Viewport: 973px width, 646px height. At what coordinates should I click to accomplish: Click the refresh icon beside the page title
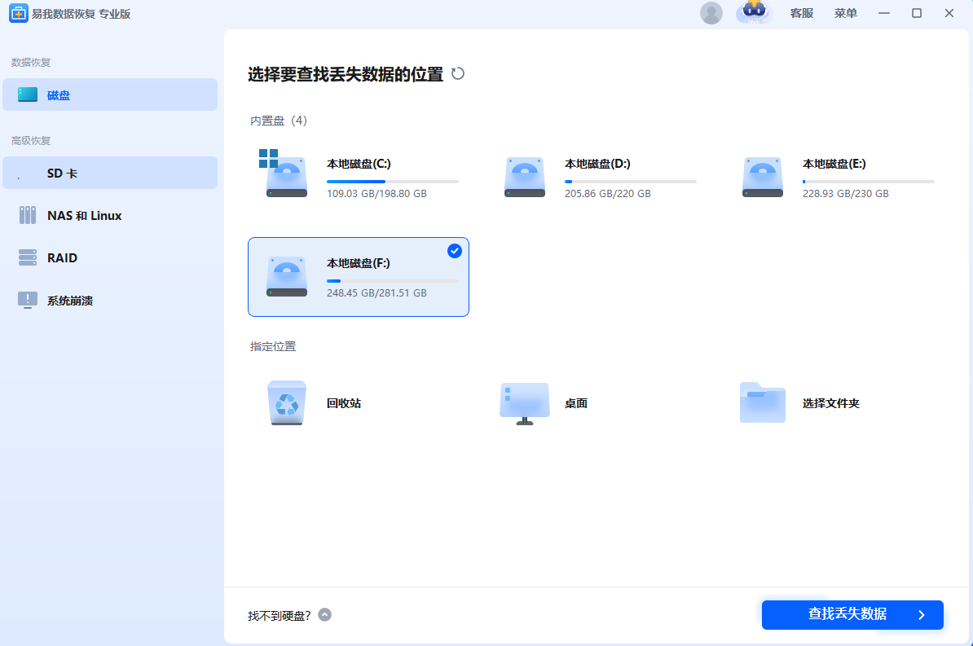tap(458, 74)
